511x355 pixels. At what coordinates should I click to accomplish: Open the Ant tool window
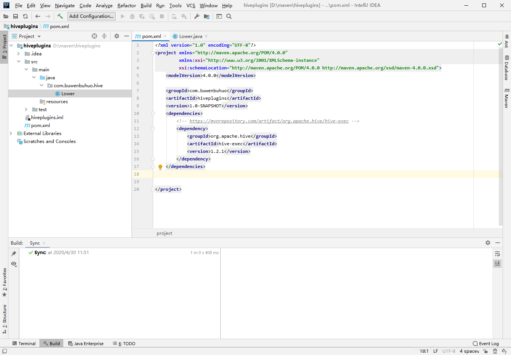click(x=506, y=41)
